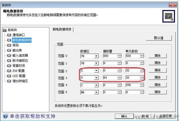Close the 系统块 dialog window
Viewport: 181px width, 121px height.
[173, 5]
